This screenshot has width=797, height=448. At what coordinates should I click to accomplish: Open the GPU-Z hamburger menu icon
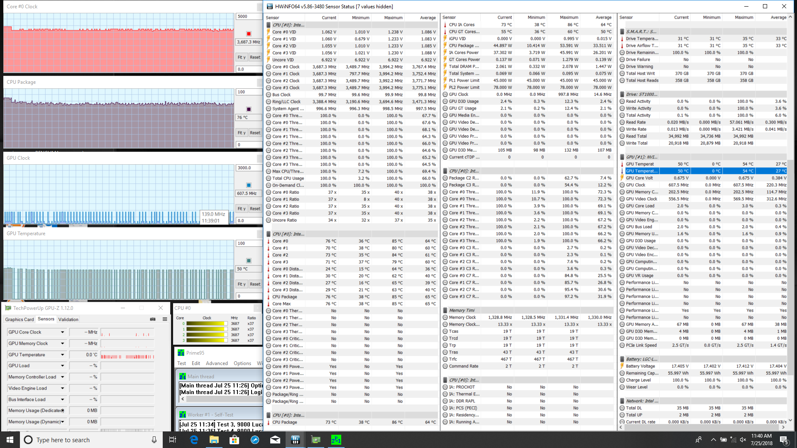(x=165, y=319)
